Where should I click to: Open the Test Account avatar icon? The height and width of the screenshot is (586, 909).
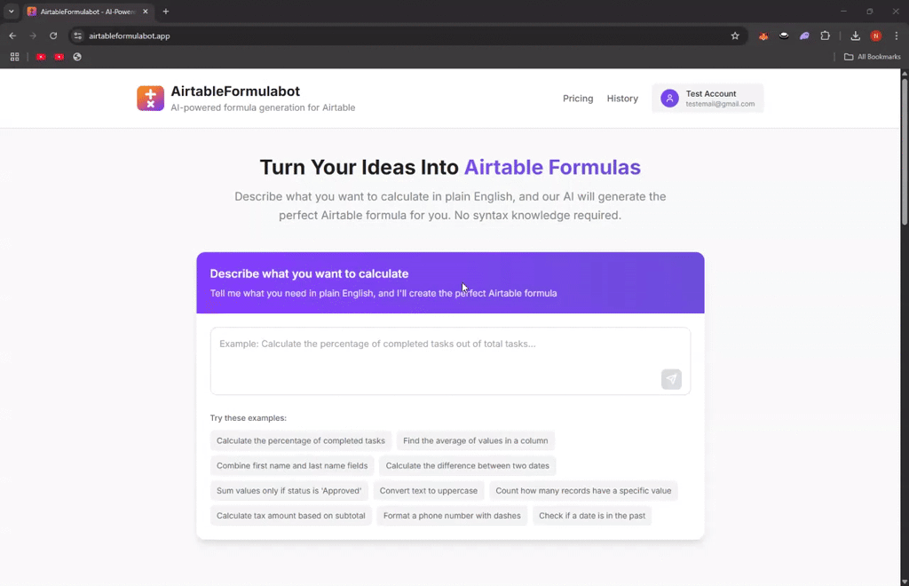coord(669,99)
